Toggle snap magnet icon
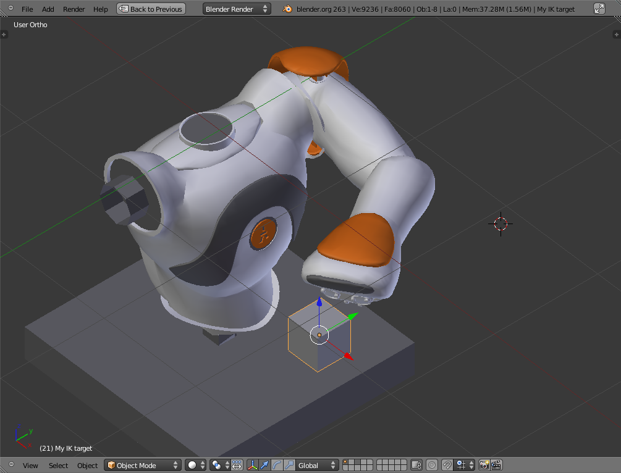Viewport: 621px width, 473px height. click(447, 465)
